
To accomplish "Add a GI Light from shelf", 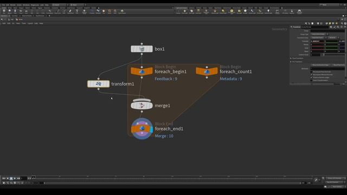I will pos(245,11).
